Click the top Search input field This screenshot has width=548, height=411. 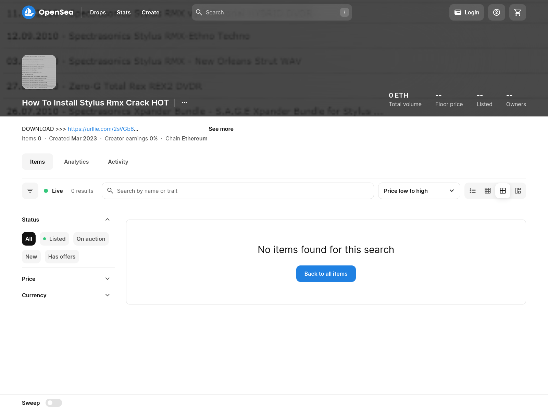click(272, 12)
